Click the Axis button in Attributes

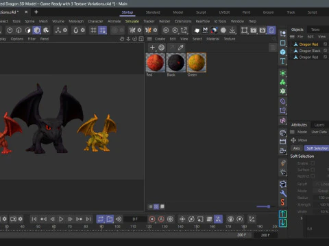click(x=296, y=148)
